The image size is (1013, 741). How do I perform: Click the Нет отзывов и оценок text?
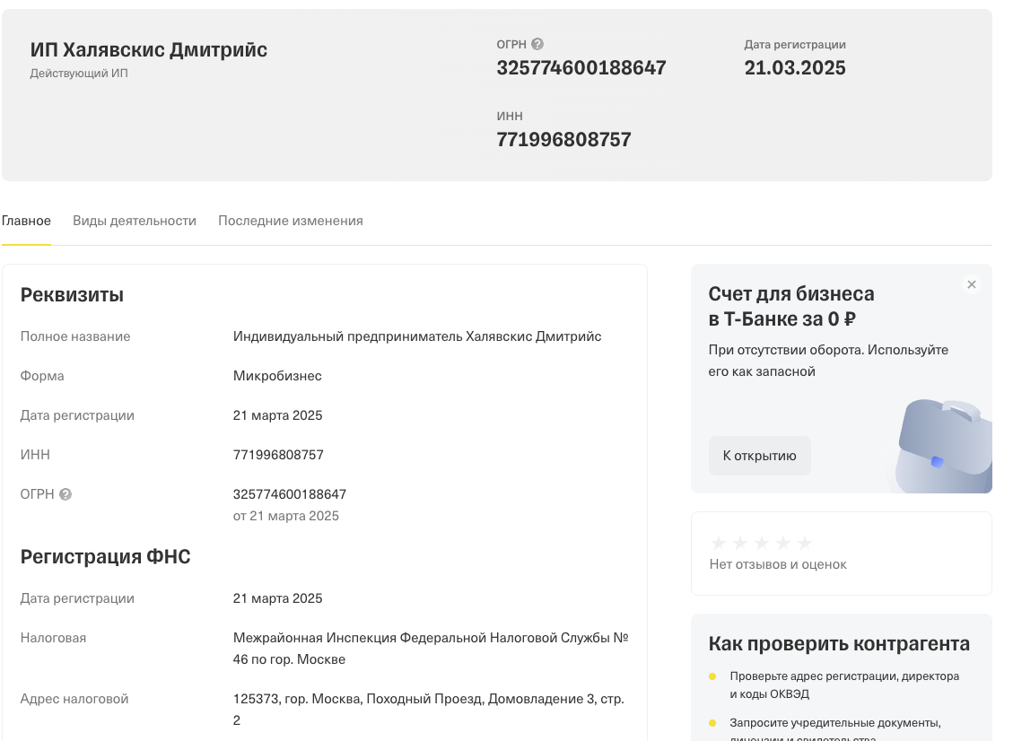coord(778,564)
